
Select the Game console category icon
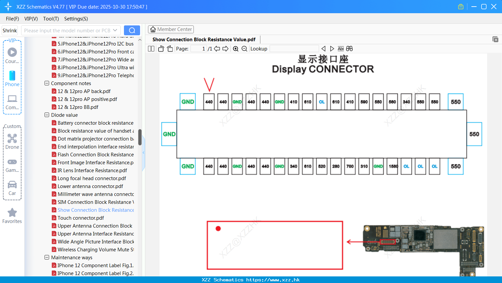coord(12,162)
